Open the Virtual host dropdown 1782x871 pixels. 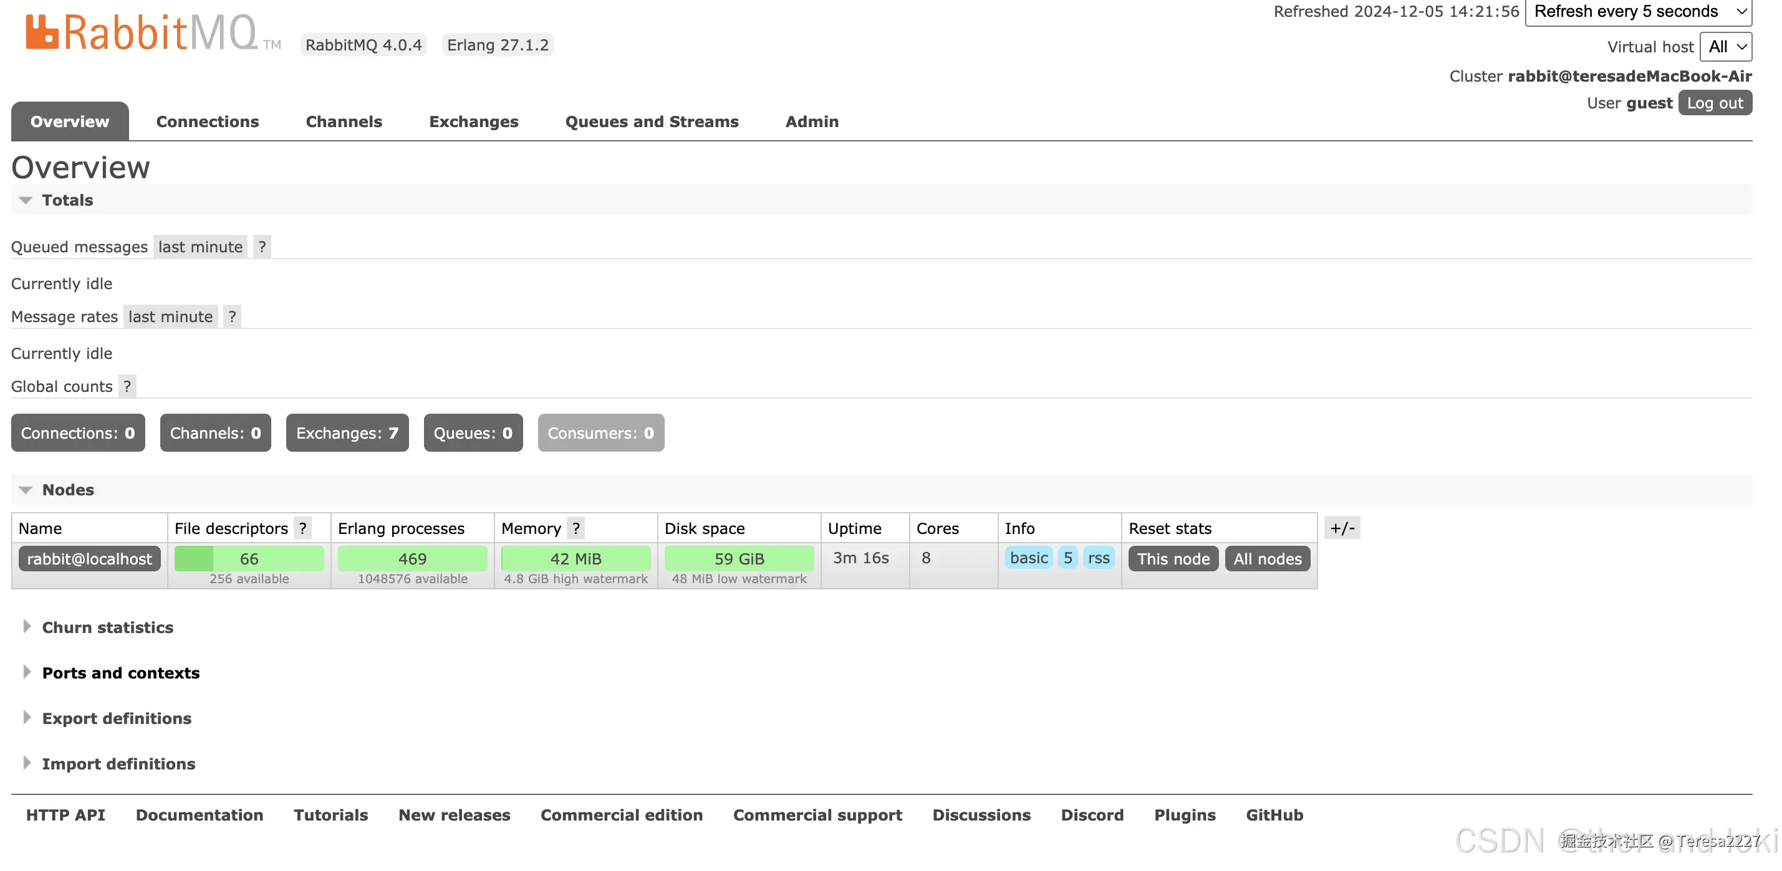pyautogui.click(x=1725, y=46)
